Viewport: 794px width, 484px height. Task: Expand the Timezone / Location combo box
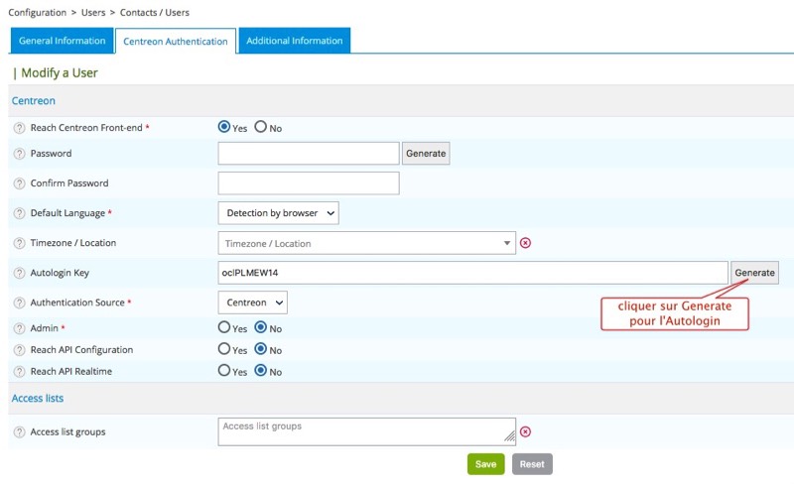click(x=366, y=243)
